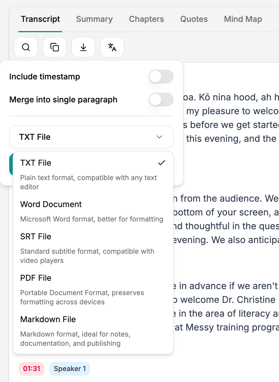View the Quotes tab
This screenshot has height=382, width=279.
[194, 19]
